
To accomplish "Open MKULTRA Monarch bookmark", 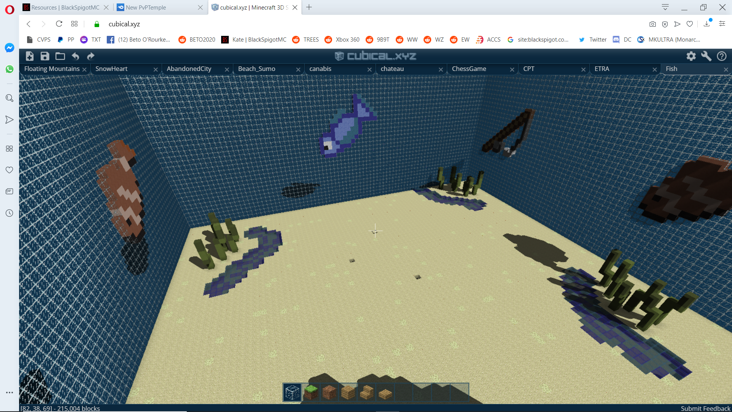I will [x=669, y=40].
